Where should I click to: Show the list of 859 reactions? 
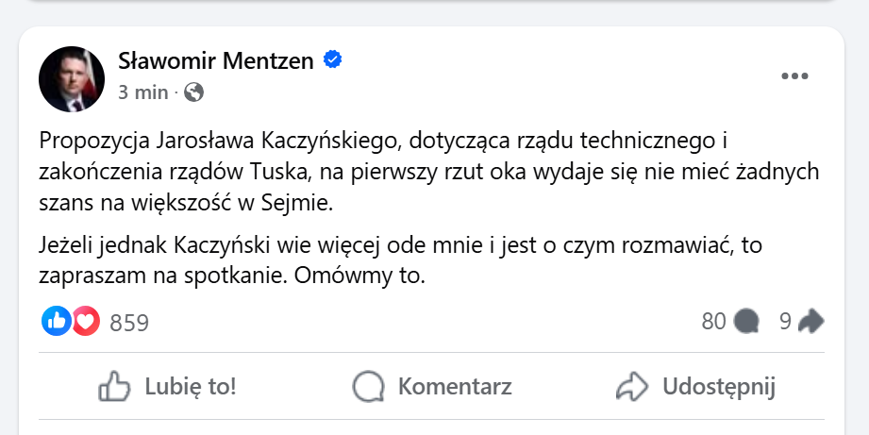coord(129,323)
